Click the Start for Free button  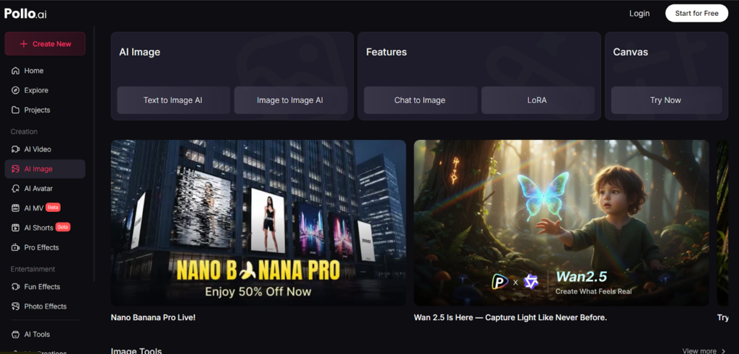pyautogui.click(x=696, y=13)
